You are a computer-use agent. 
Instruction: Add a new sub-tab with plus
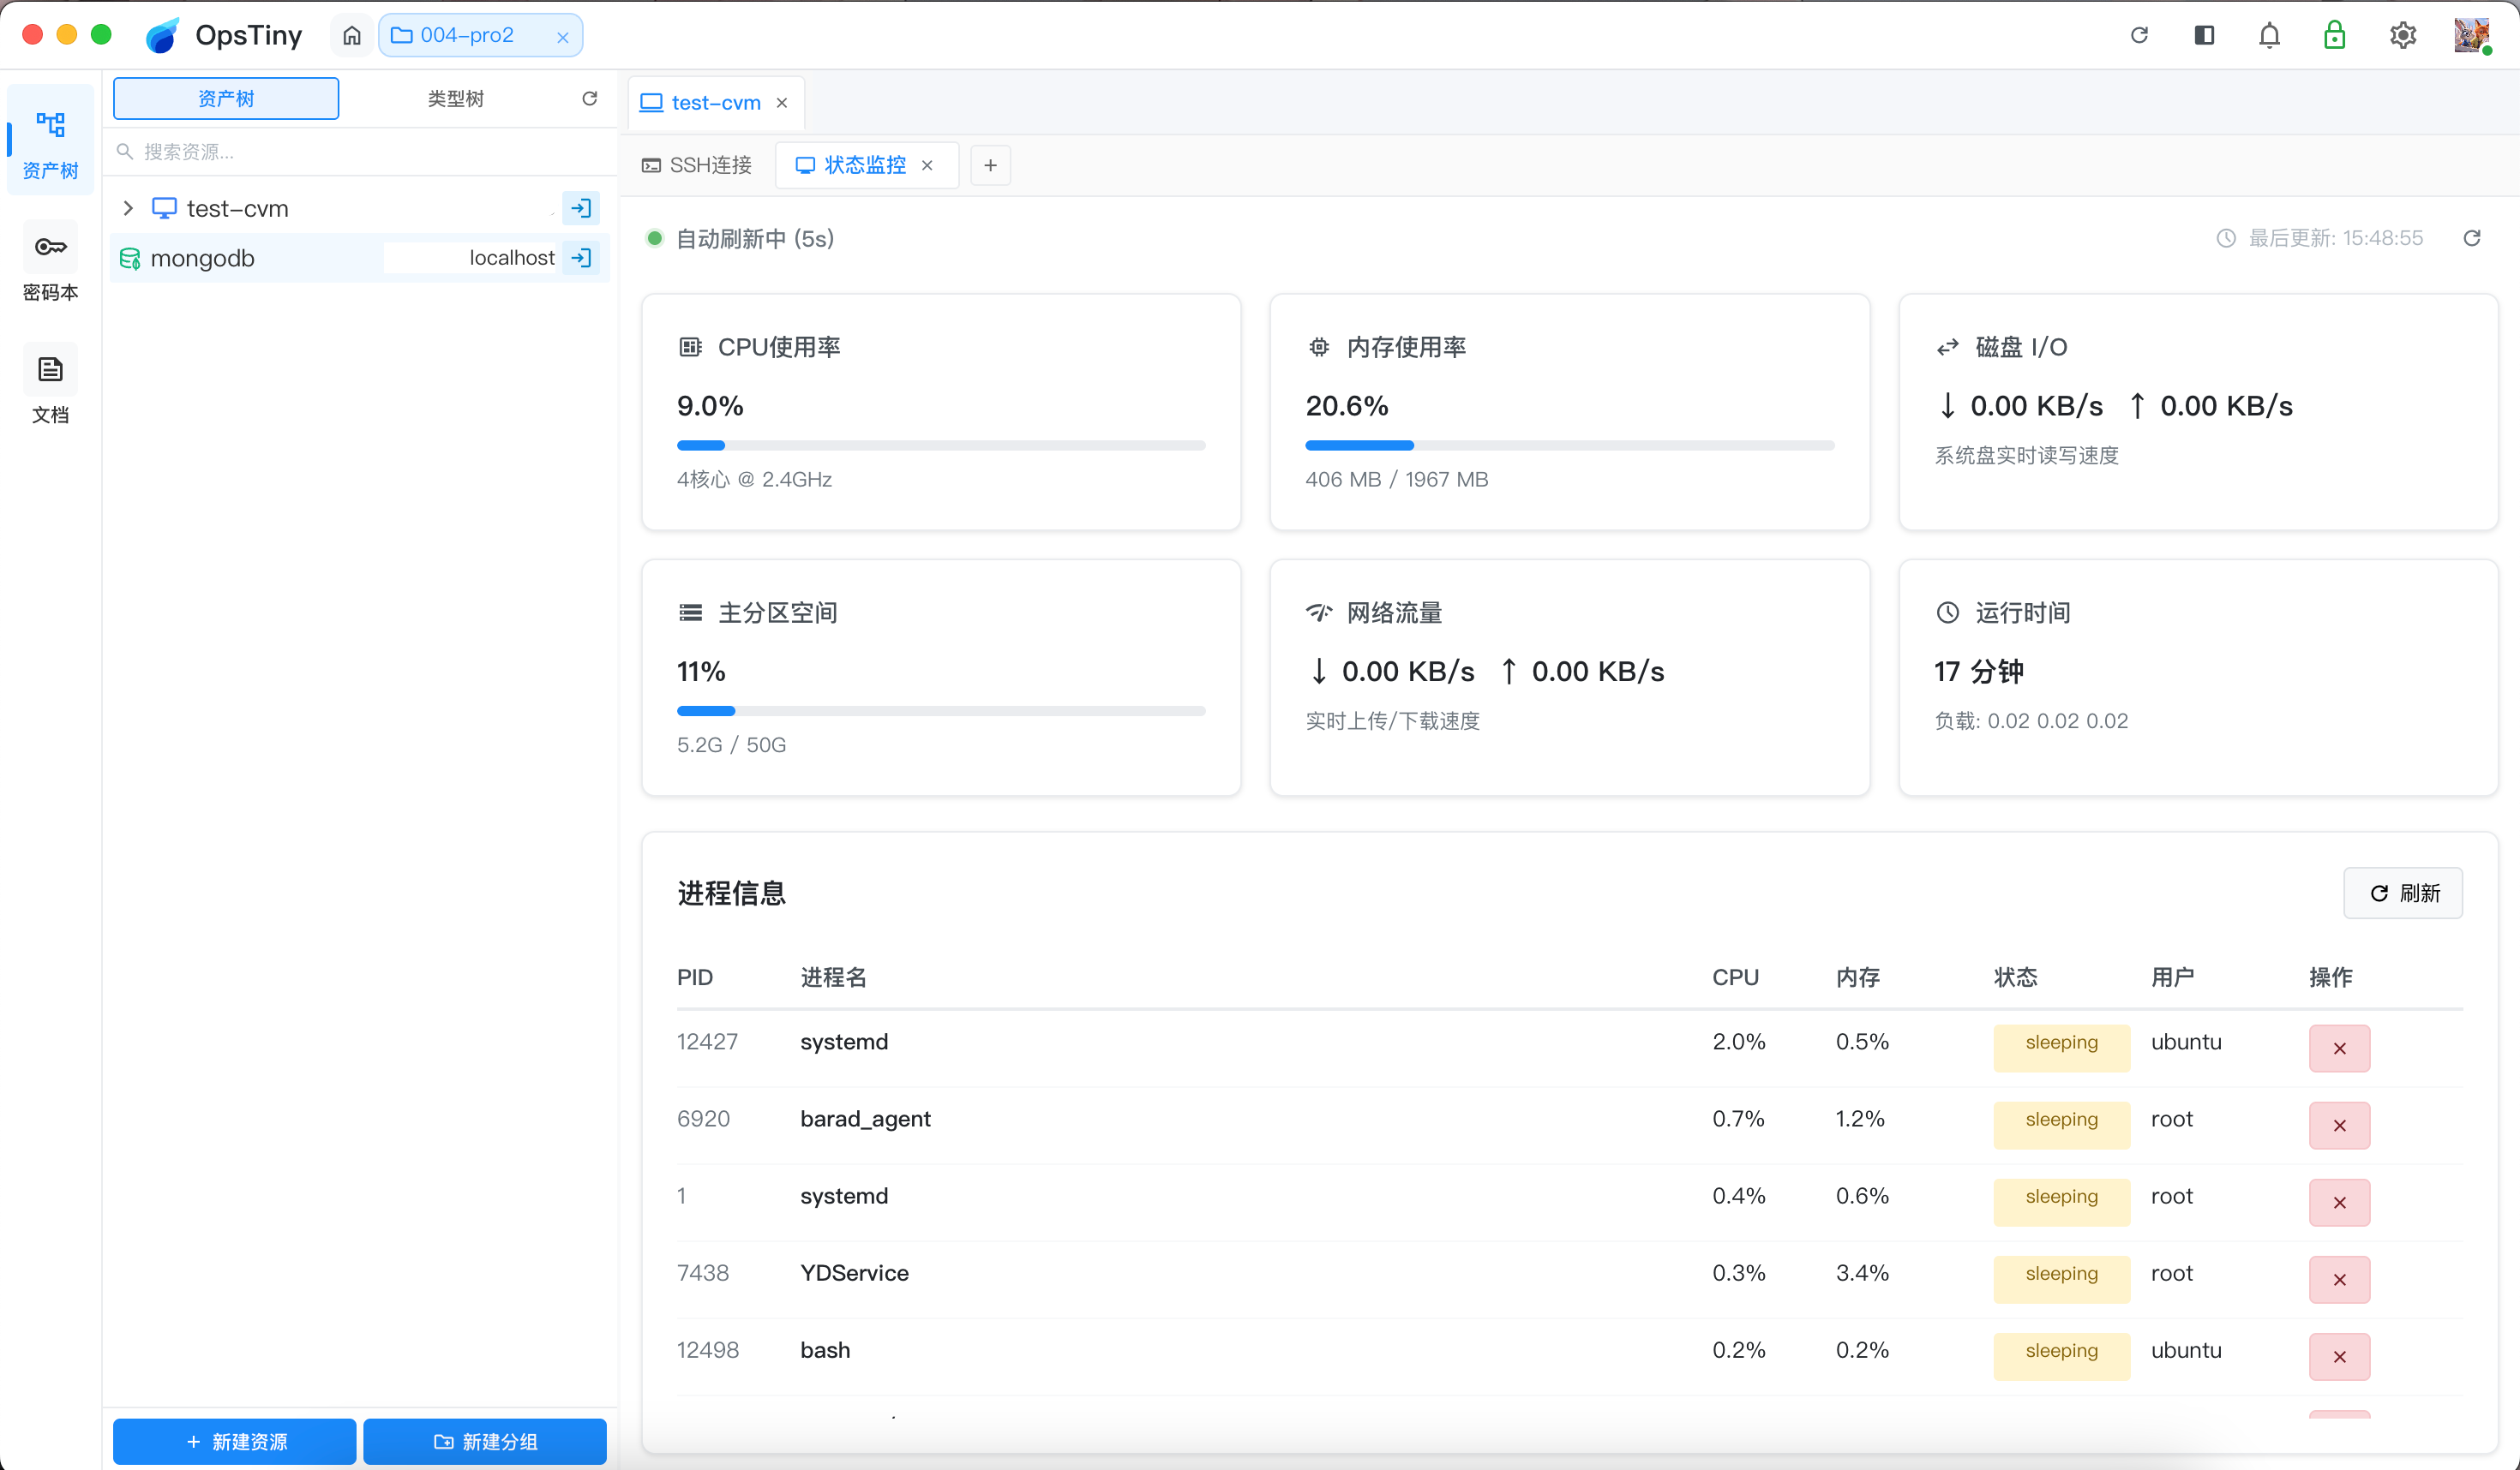990,164
